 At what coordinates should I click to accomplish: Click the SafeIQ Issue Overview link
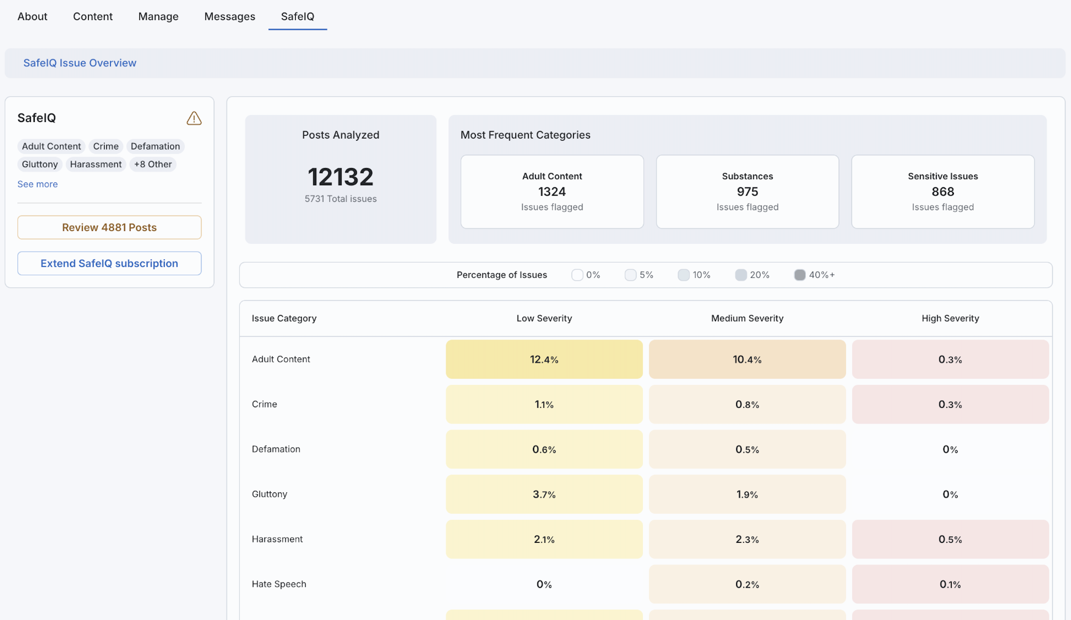[x=80, y=63]
